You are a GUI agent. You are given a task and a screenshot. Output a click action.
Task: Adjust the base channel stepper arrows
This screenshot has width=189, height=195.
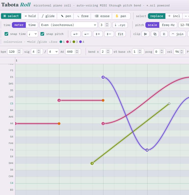140,51
